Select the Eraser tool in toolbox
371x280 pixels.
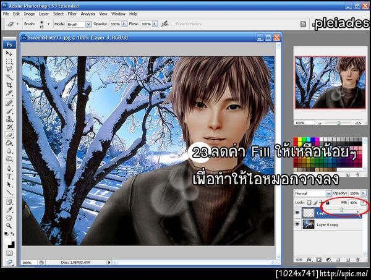click(9, 135)
